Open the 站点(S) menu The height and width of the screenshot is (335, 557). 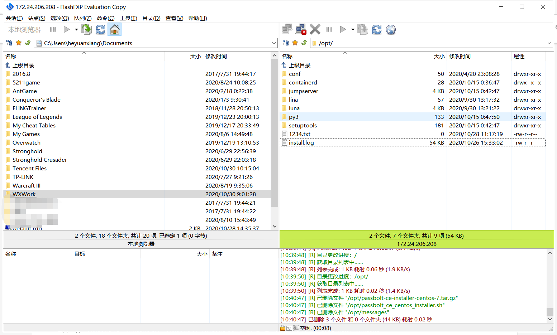pyautogui.click(x=37, y=18)
